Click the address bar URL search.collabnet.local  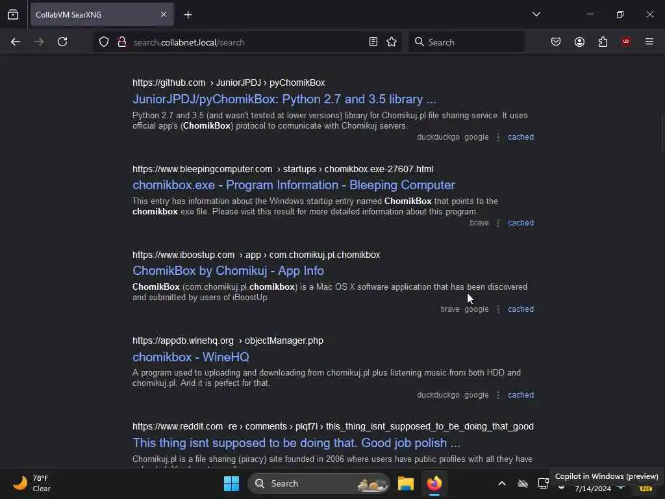click(x=189, y=42)
